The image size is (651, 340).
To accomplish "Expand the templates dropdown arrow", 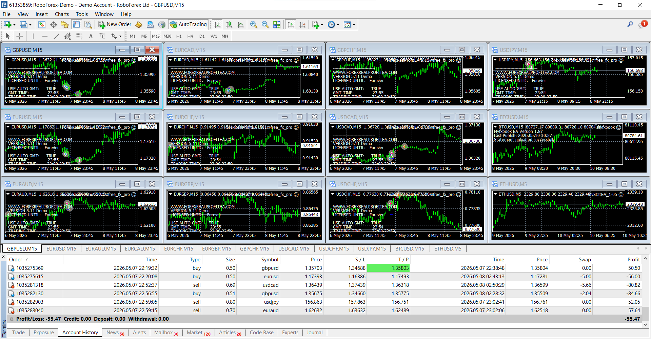I will pyautogui.click(x=354, y=25).
